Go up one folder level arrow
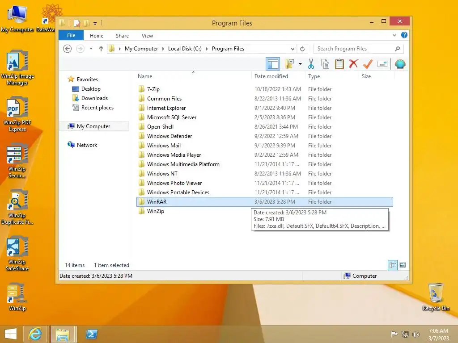This screenshot has width=458, height=343. [x=101, y=49]
